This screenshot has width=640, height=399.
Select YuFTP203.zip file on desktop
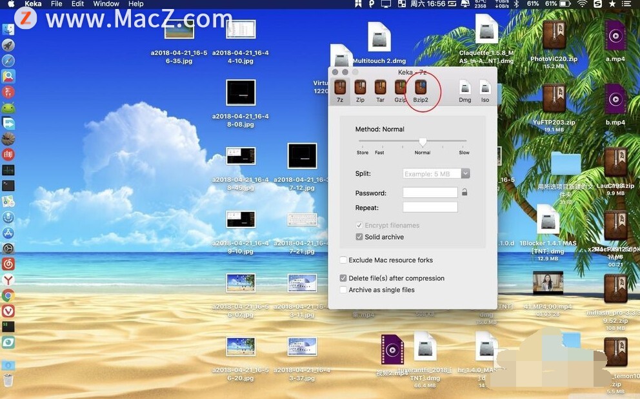pyautogui.click(x=554, y=99)
